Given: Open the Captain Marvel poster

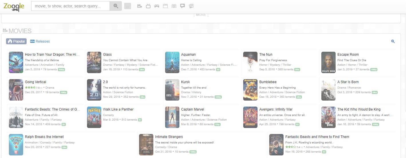Looking at the screenshot, I should tap(172, 117).
